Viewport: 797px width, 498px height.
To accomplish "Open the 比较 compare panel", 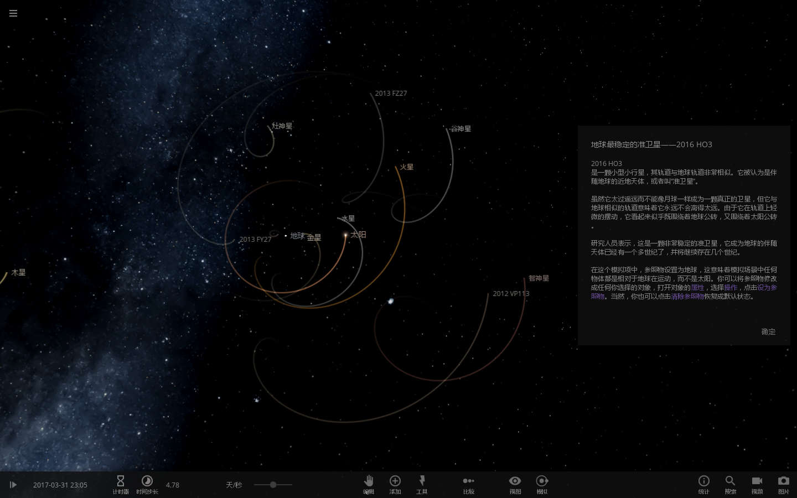I will tap(469, 484).
